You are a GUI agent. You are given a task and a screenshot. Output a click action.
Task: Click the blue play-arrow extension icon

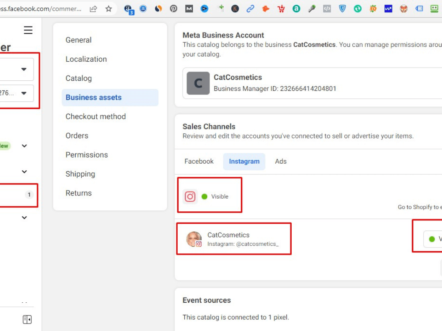tap(204, 9)
